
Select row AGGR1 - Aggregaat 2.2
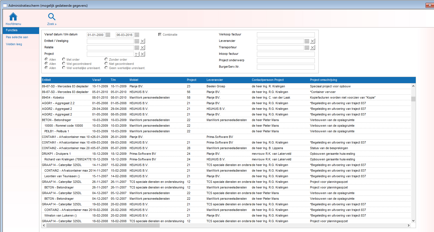(226, 103)
